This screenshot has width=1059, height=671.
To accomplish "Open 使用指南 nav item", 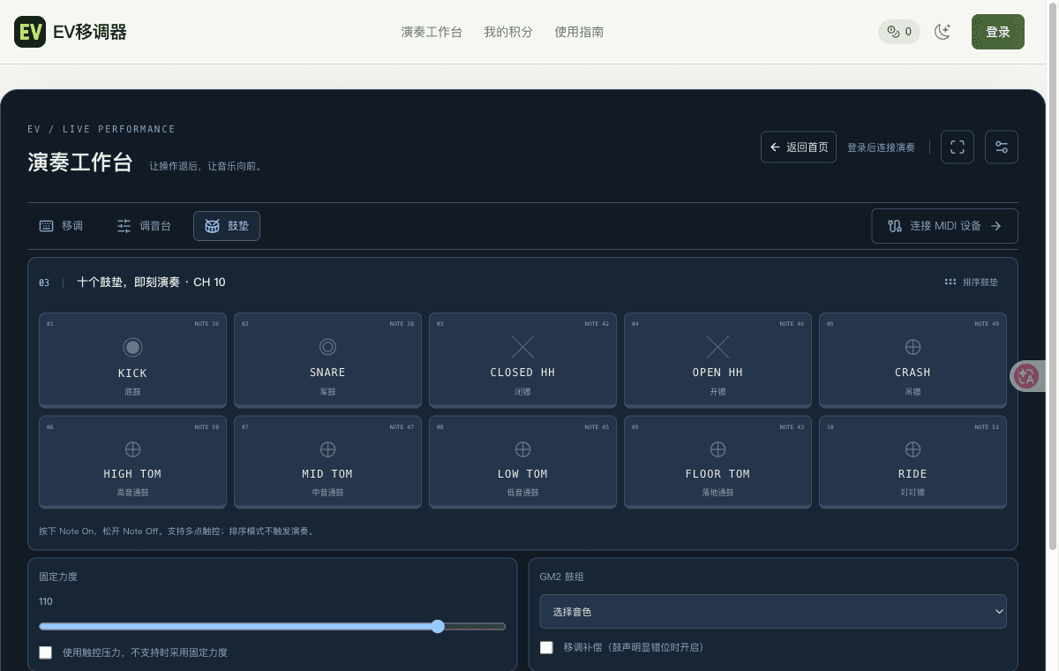I will tap(579, 32).
